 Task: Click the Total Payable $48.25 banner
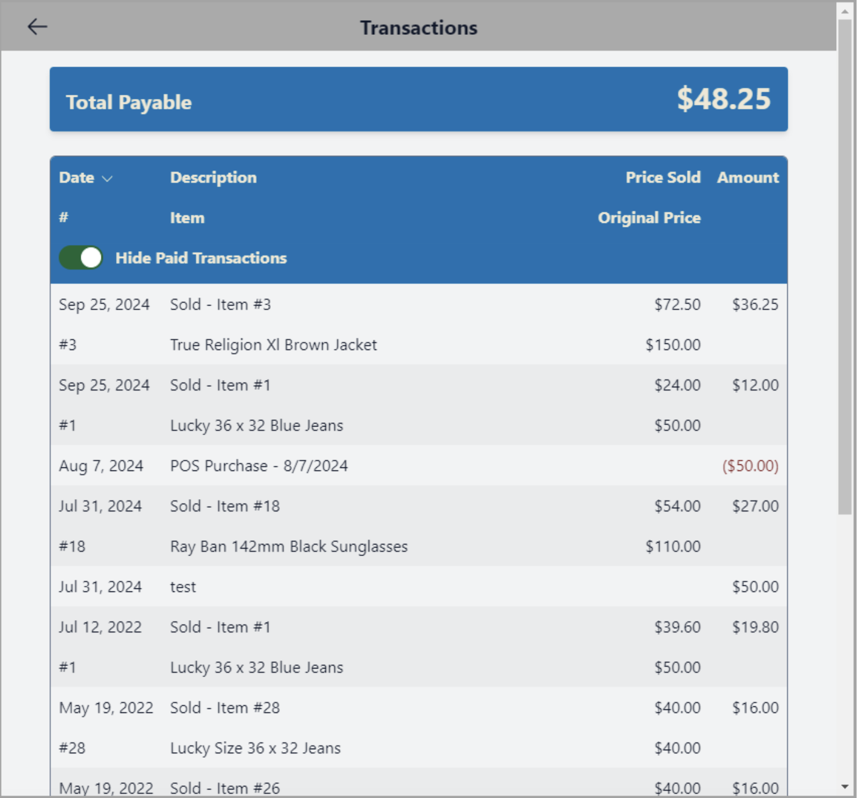[418, 99]
